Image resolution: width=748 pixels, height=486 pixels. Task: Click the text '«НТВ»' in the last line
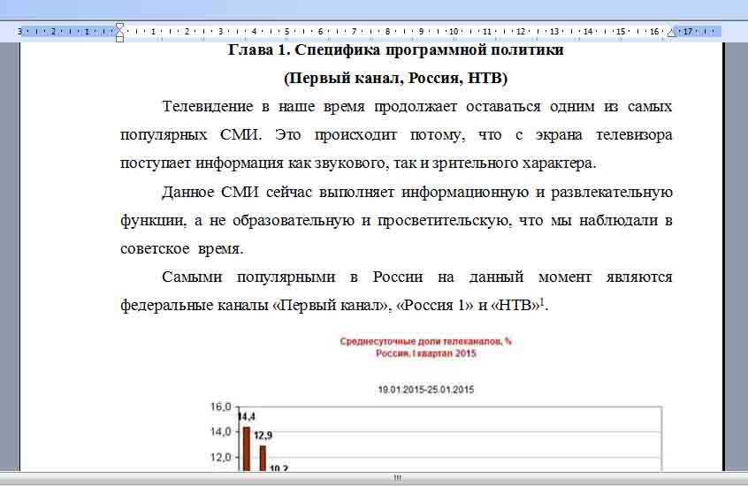click(x=515, y=305)
